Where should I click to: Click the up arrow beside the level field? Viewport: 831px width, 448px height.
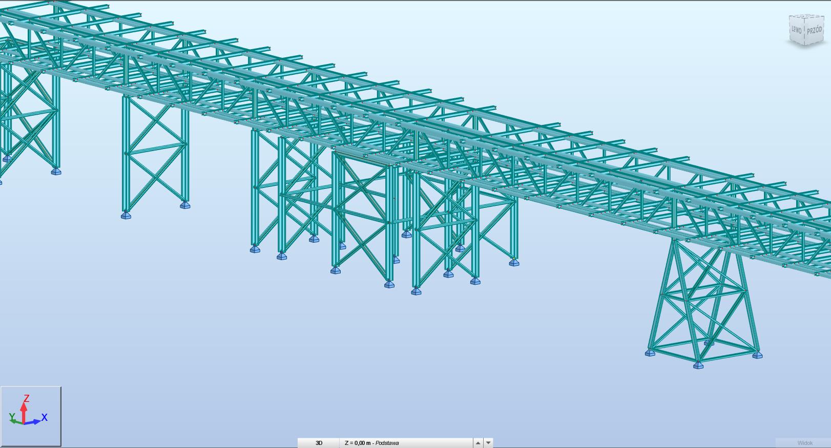(477, 443)
